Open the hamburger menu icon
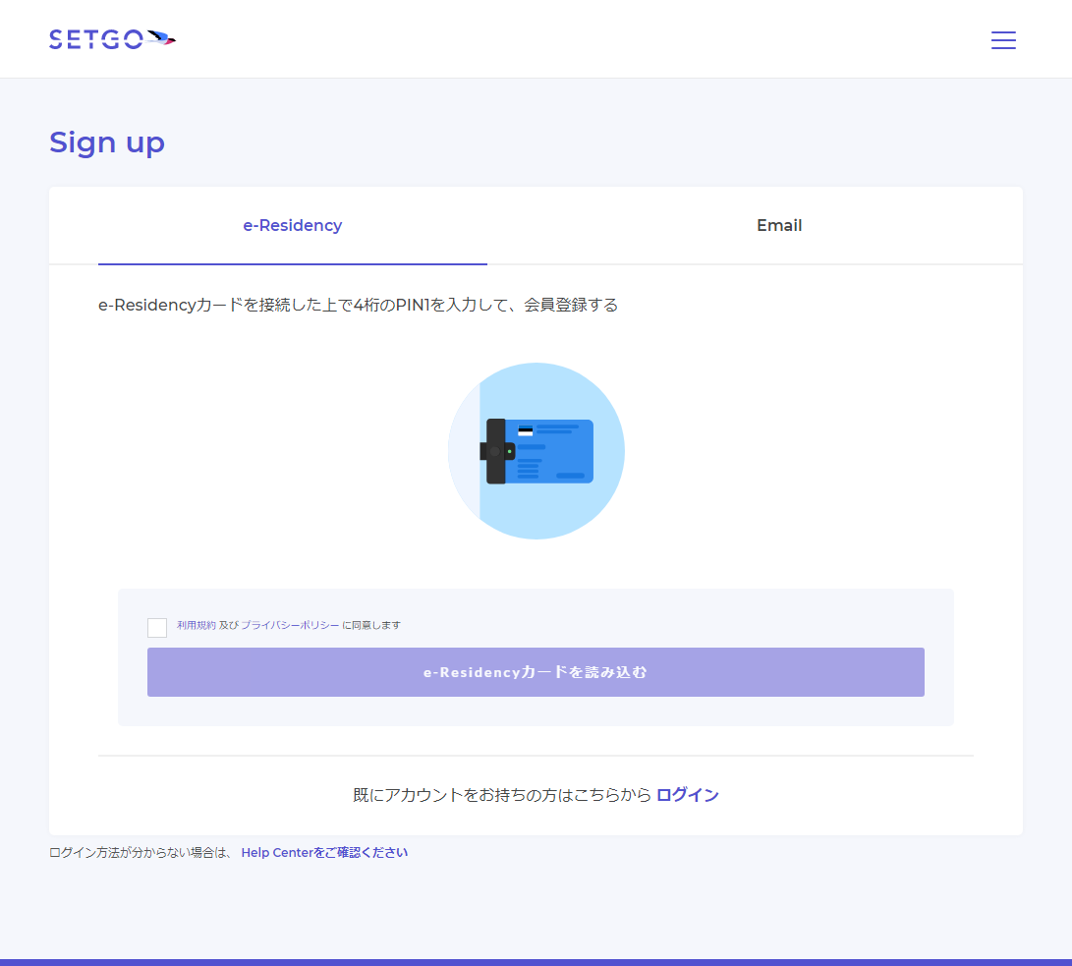Image resolution: width=1072 pixels, height=966 pixels. [1003, 39]
